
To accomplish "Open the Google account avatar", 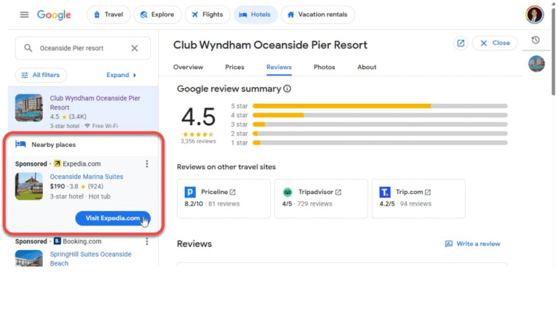I will pos(534,15).
